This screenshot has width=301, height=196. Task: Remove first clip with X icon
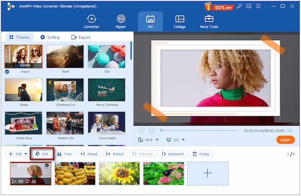pos(47,165)
